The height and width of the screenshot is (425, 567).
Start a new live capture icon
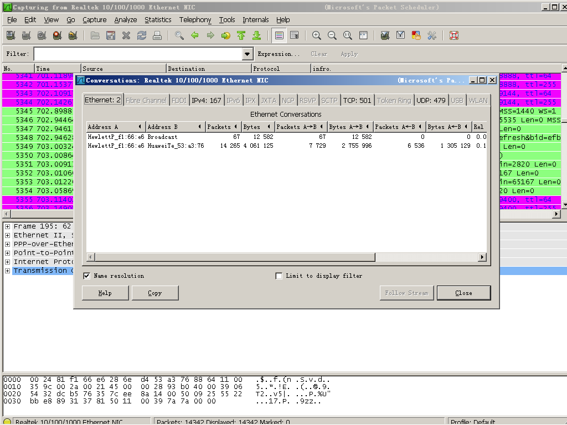tap(42, 35)
